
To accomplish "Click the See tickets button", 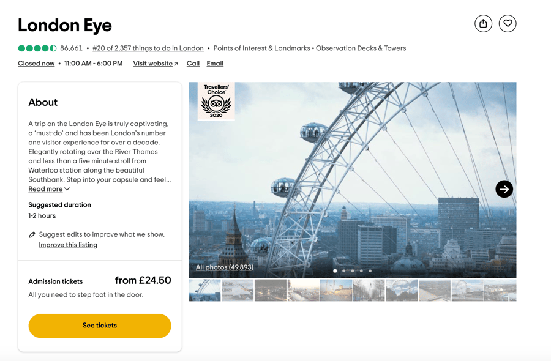I will 100,326.
